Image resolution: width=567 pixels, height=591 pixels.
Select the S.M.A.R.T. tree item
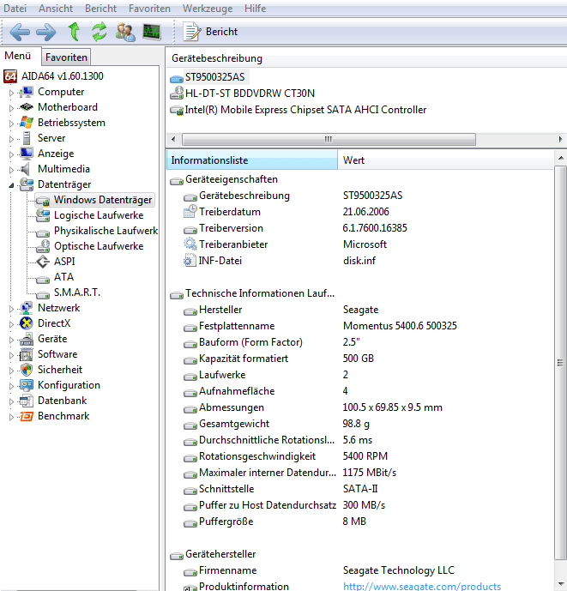(77, 292)
